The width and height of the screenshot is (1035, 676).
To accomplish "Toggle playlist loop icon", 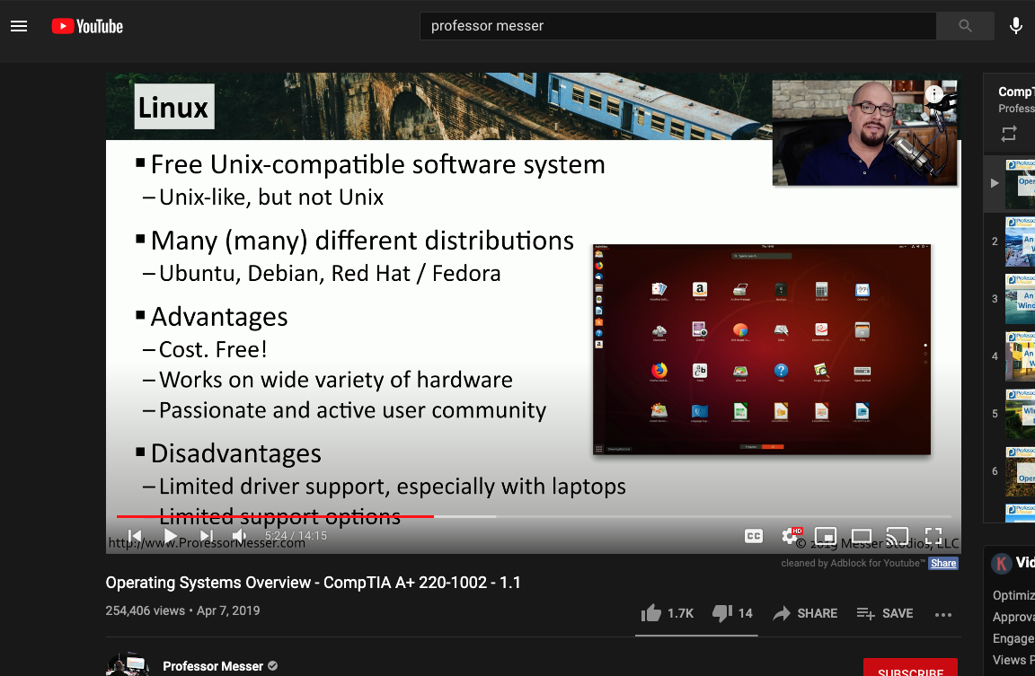I will 1009,134.
